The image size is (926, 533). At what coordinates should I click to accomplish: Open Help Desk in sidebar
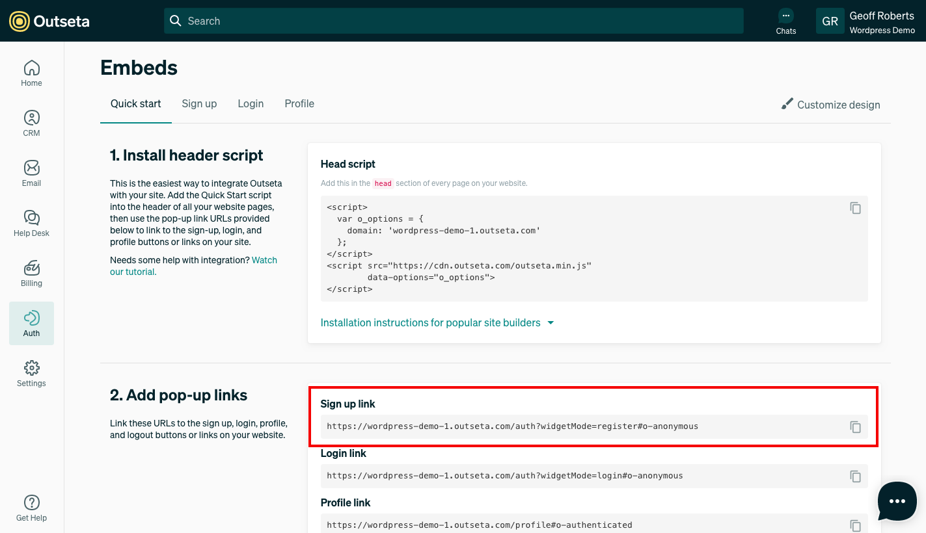(31, 224)
